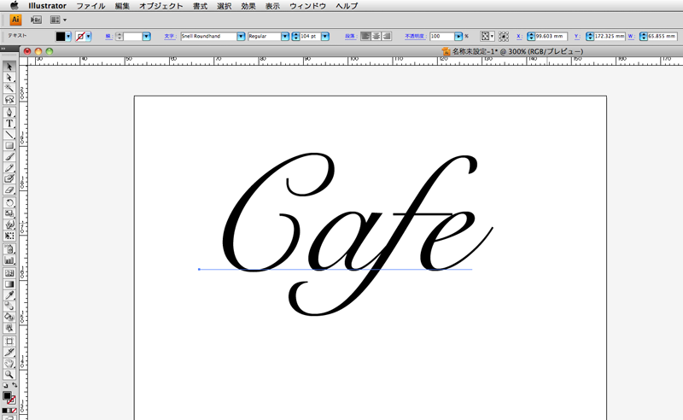Open the Illustrator application menu
The image size is (683, 420).
(x=48, y=6)
